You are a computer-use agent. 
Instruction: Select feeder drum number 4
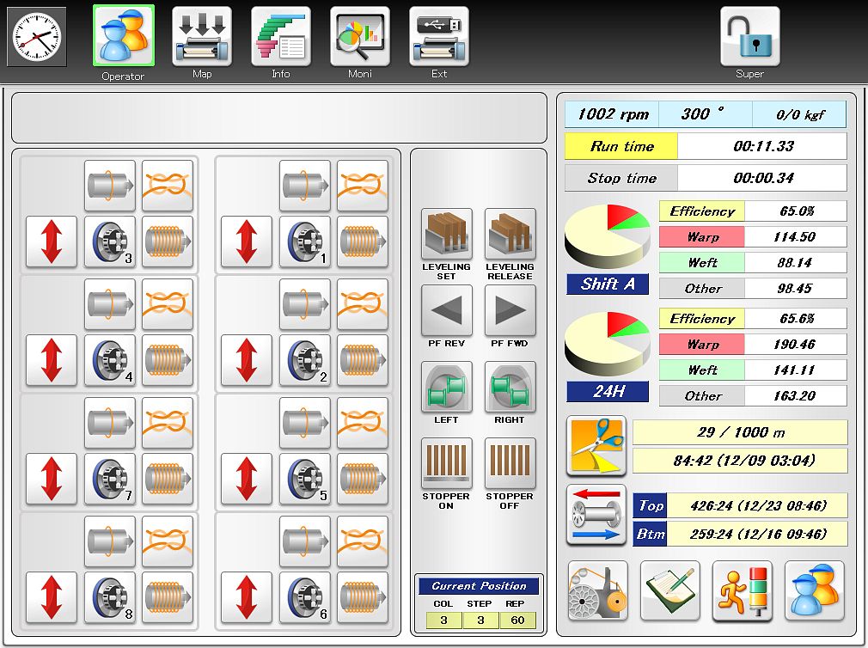click(110, 360)
